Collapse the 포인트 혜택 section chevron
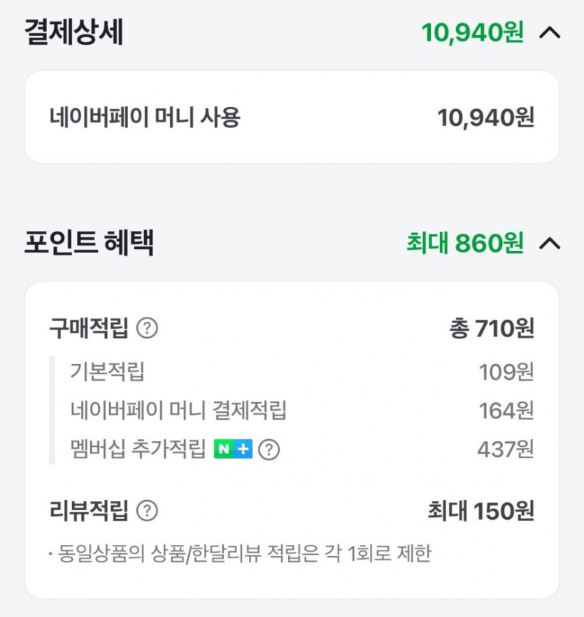584x617 pixels. pyautogui.click(x=550, y=243)
